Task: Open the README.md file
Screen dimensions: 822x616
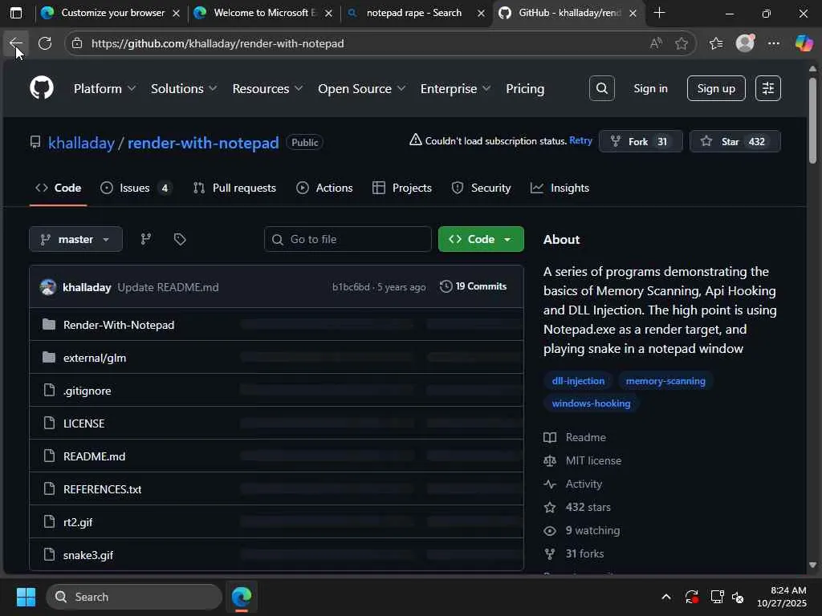Action: point(95,456)
